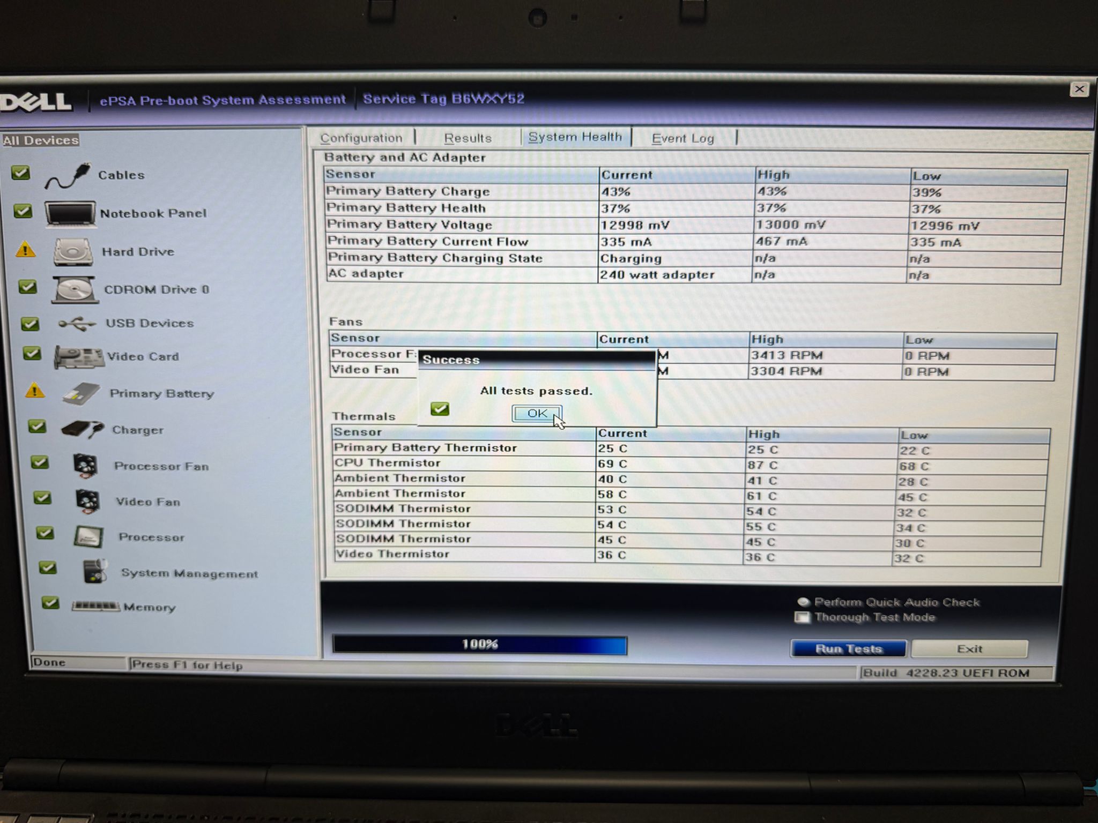Click the 3413 RPM high fan value
The height and width of the screenshot is (823, 1098).
(787, 356)
